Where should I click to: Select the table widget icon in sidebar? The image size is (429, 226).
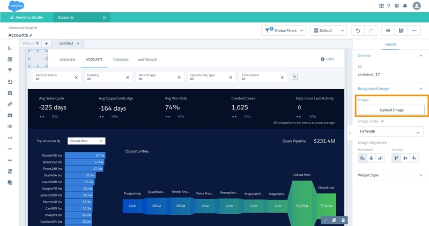10,59
